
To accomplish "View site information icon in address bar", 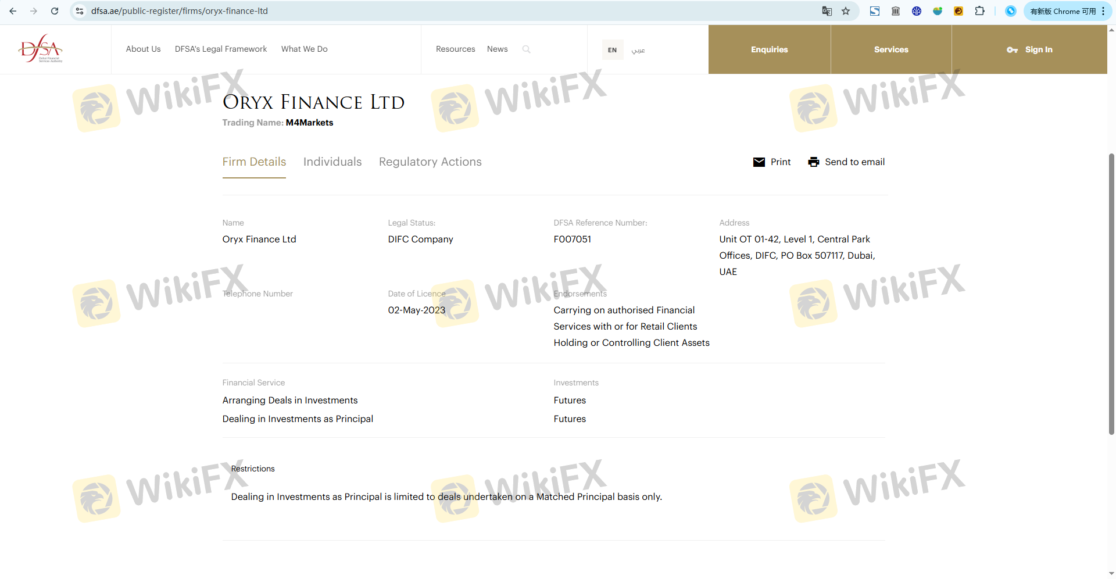I will [x=80, y=11].
